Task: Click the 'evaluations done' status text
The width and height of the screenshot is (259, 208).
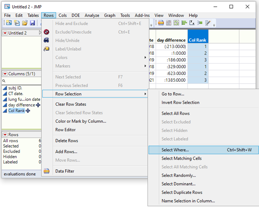Action: 20,174
